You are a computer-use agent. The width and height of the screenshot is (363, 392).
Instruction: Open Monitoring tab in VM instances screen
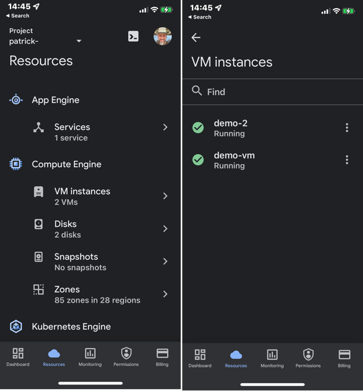pos(272,358)
